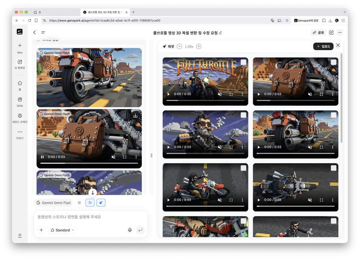Image resolution: width=360 pixels, height=259 pixels.
Task: Open the edit note icon beside 공유
Action: point(331,33)
